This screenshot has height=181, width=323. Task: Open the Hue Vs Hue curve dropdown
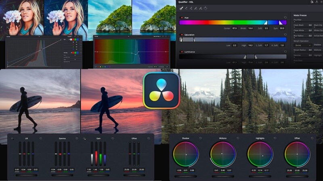[157, 36]
